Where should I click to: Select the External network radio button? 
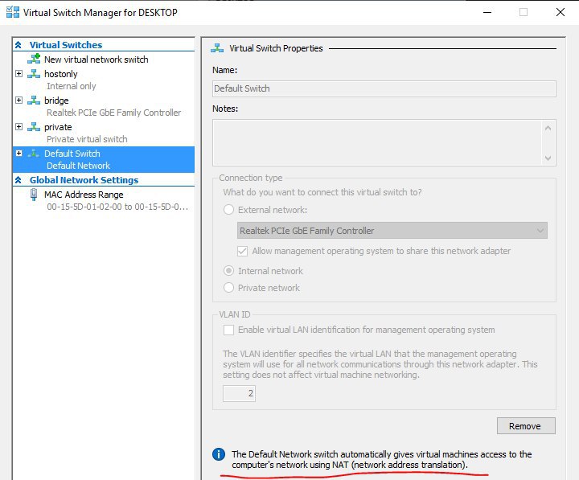point(229,210)
